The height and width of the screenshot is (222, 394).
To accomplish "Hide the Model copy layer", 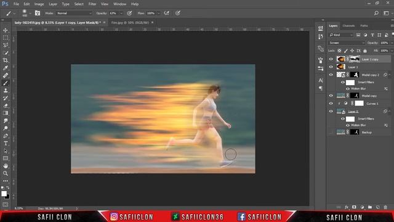I will [331, 96].
